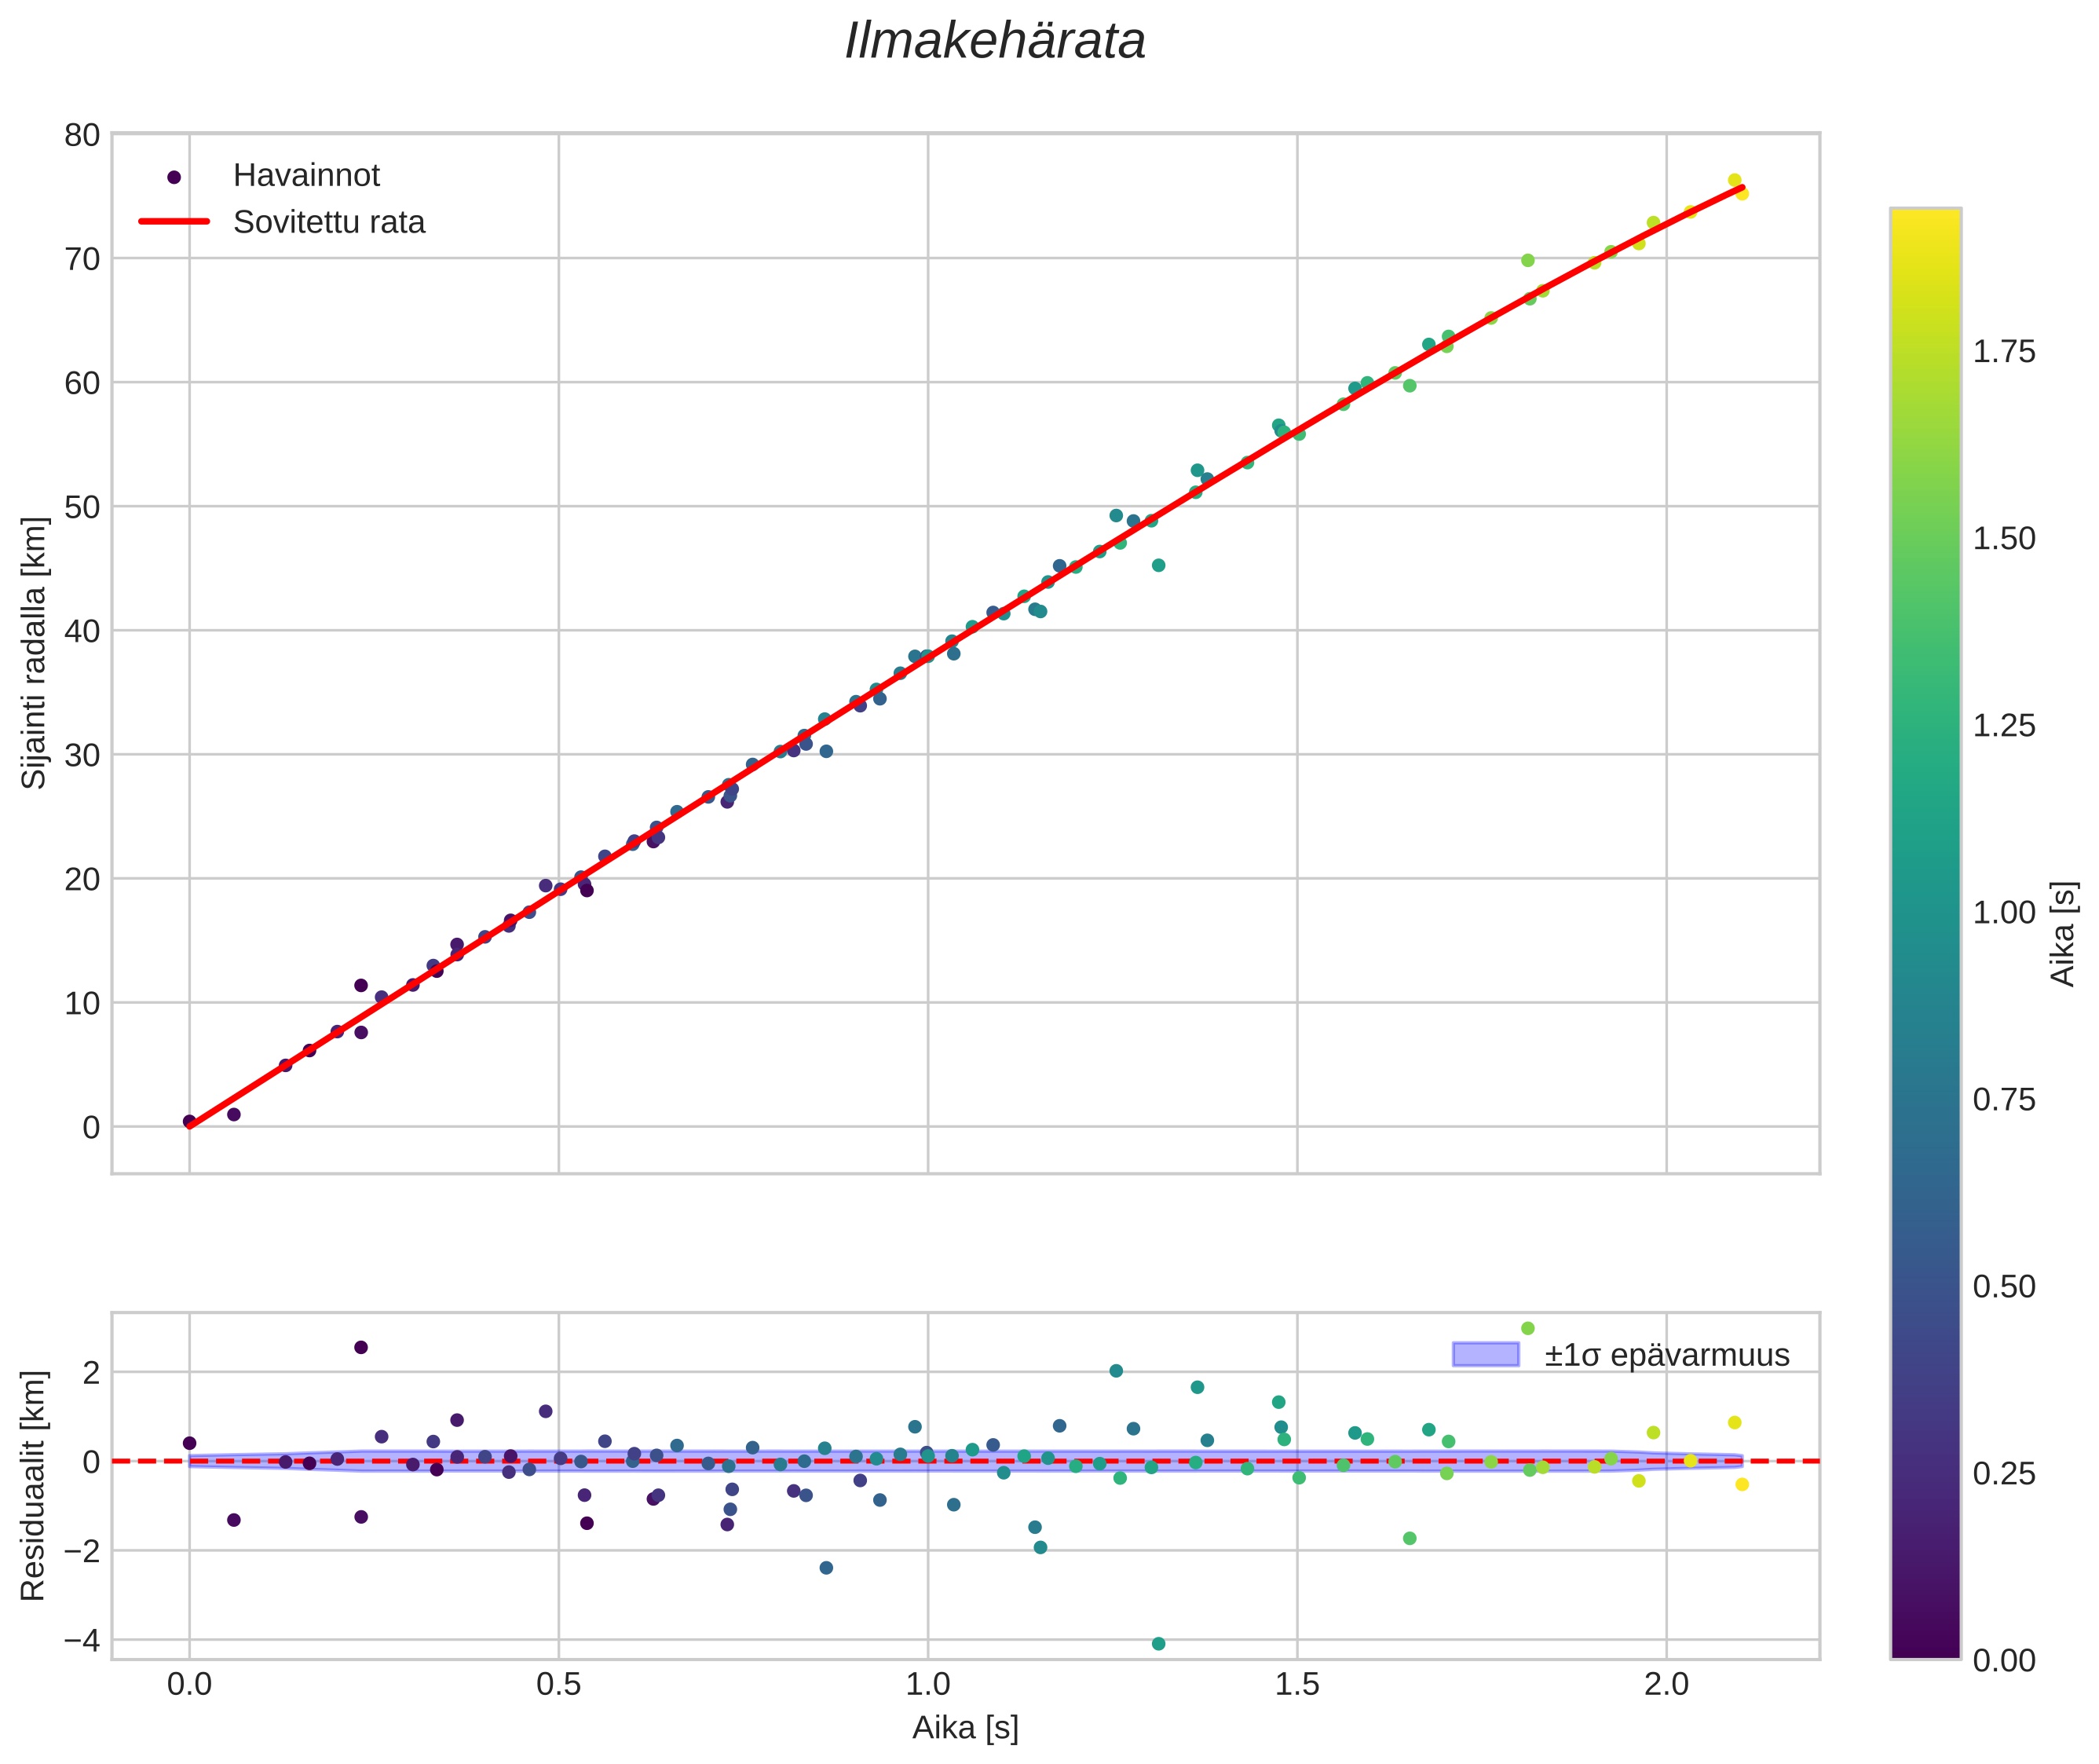Click the highest green residual point near 3
Screen dimensions: 2099x1764
pos(1527,1328)
